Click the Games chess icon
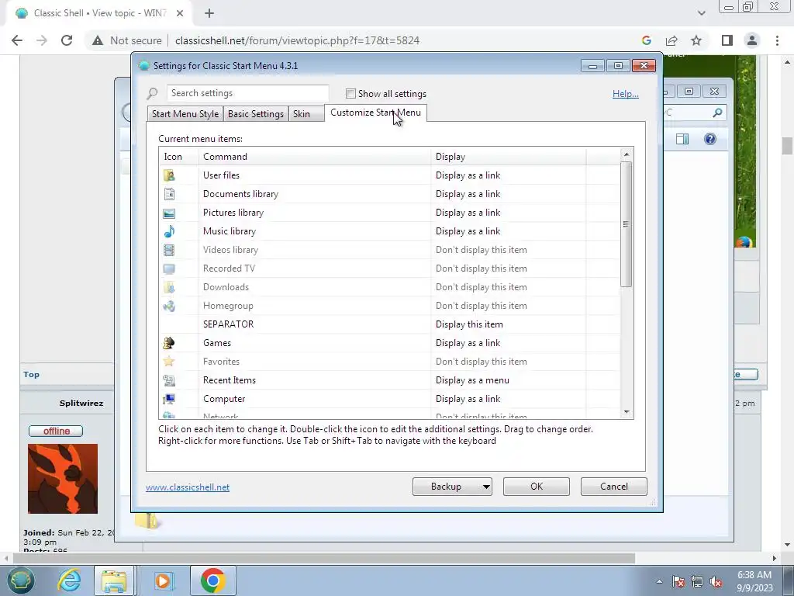This screenshot has height=596, width=794. 169,343
